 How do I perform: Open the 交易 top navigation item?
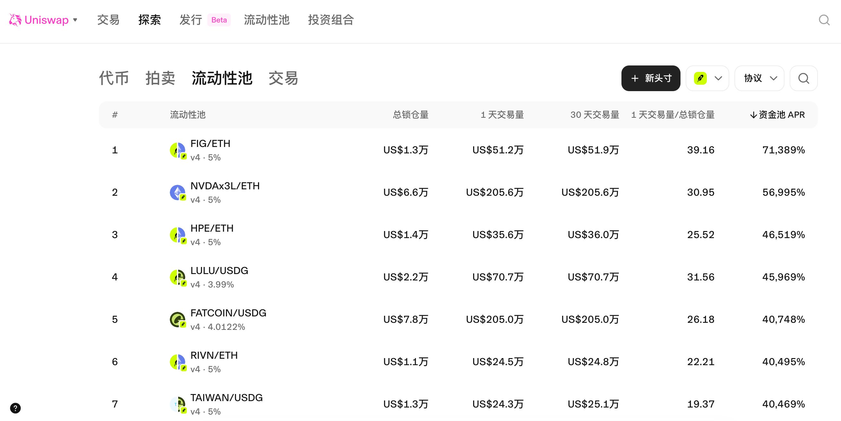[x=108, y=20]
